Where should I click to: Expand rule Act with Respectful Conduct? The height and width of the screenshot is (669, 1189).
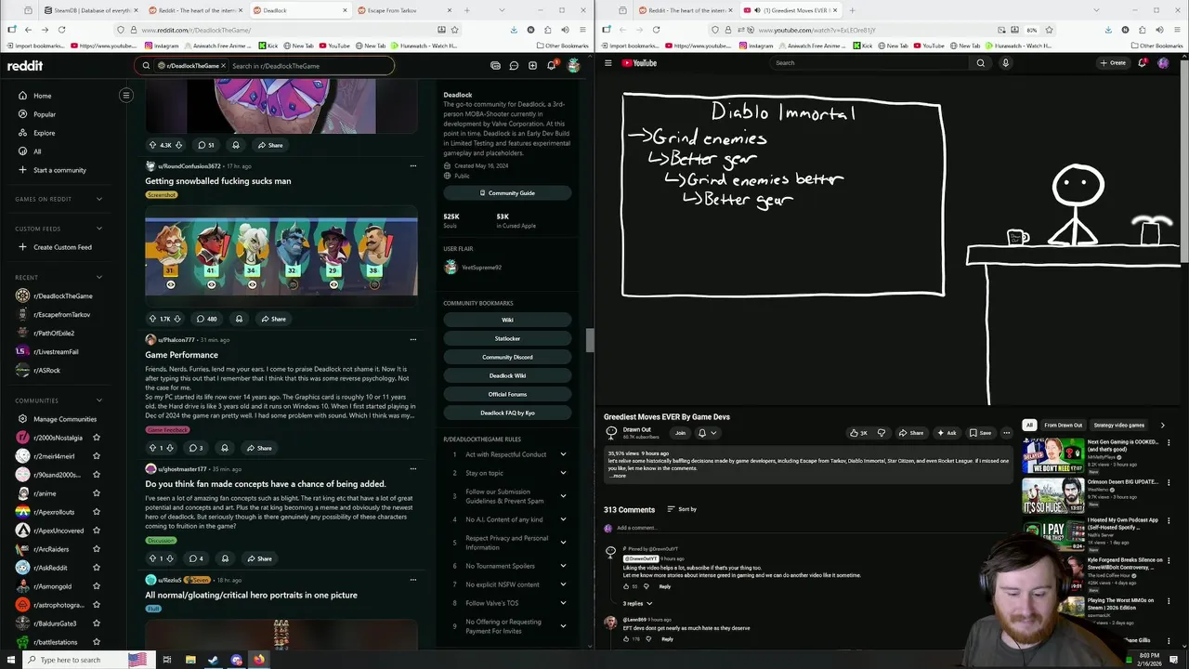pos(563,454)
